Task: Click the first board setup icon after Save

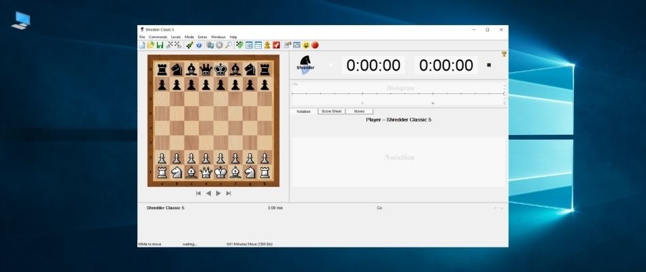Action: pos(169,45)
